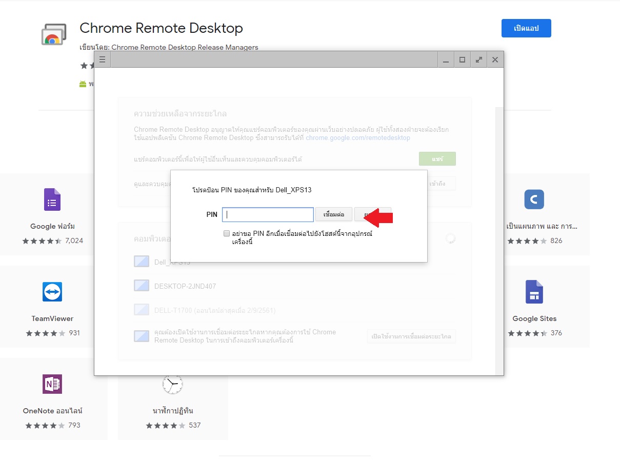The width and height of the screenshot is (620, 461).
Task: Click the เชื่อมต่อ connect button
Action: (x=334, y=214)
